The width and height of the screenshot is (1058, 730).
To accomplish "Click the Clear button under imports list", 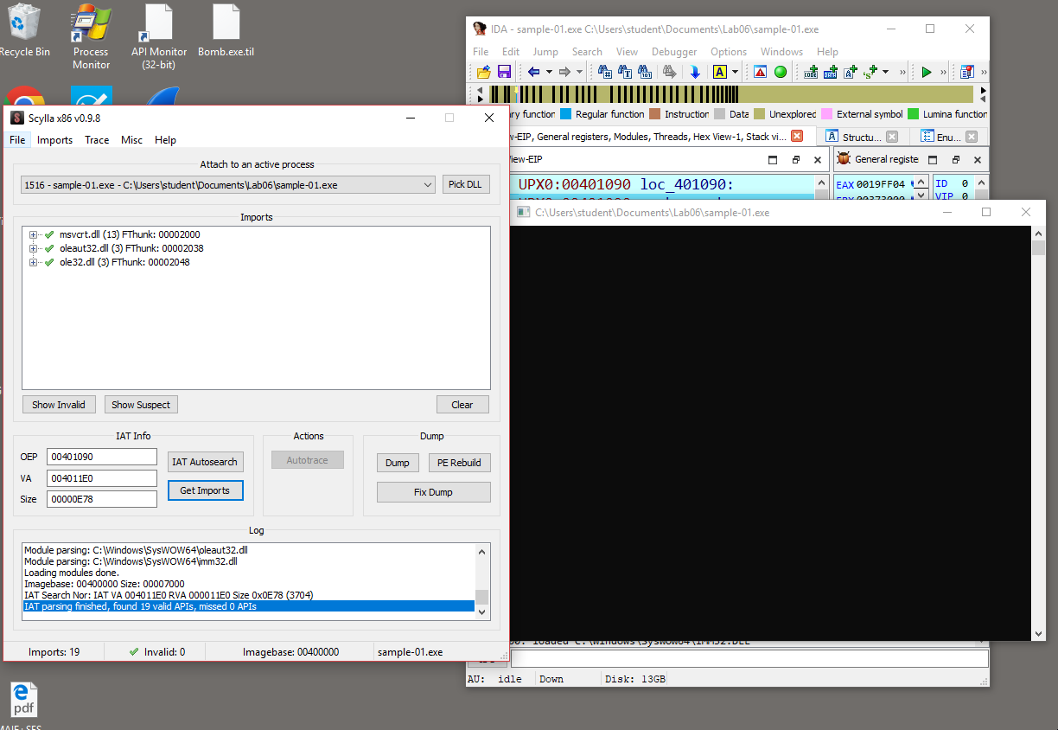I will coord(462,404).
